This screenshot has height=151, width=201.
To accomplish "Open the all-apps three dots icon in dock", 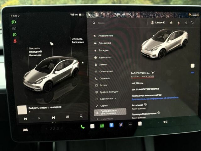I will coord(130,124).
